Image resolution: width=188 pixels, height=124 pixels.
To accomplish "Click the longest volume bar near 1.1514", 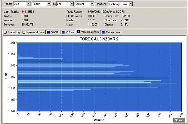I will [x=97, y=84].
